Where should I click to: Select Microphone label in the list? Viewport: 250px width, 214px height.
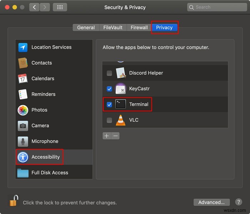click(45, 141)
